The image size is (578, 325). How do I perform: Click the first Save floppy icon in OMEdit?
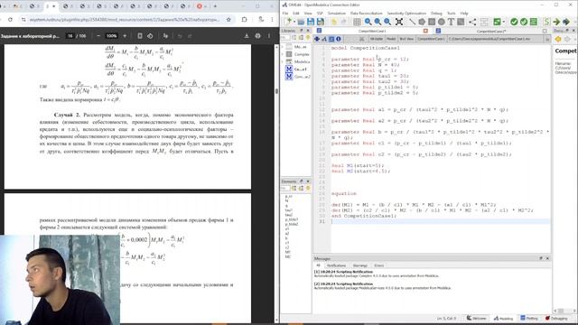pos(311,22)
